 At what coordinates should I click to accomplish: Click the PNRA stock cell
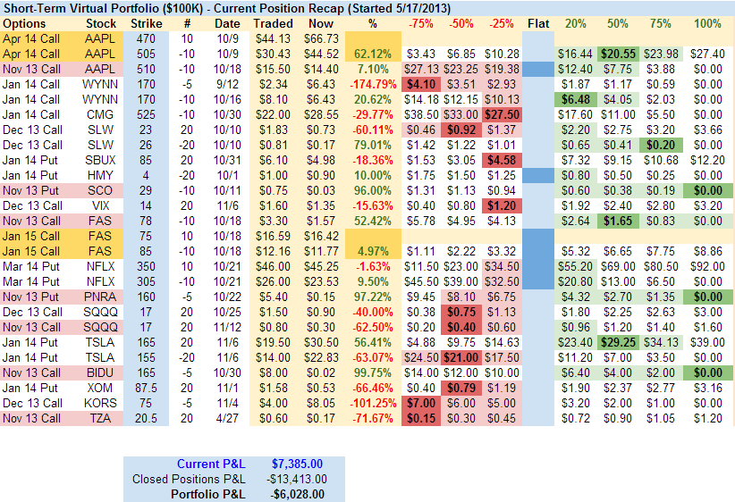pyautogui.click(x=101, y=297)
